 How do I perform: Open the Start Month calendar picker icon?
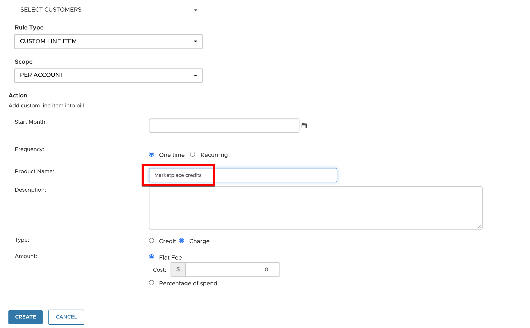pyautogui.click(x=304, y=126)
